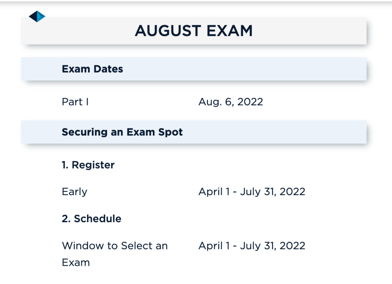The height and width of the screenshot is (284, 392).
Task: Click the blue diamond logo icon
Action: click(37, 16)
